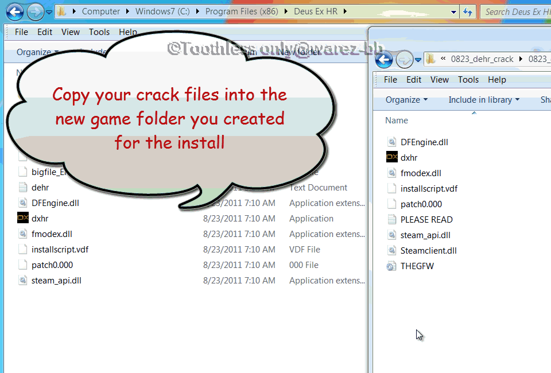Select DFEngine.dll icon in Deus Ex HR folder
Image resolution: width=551 pixels, height=373 pixels.
(23, 203)
